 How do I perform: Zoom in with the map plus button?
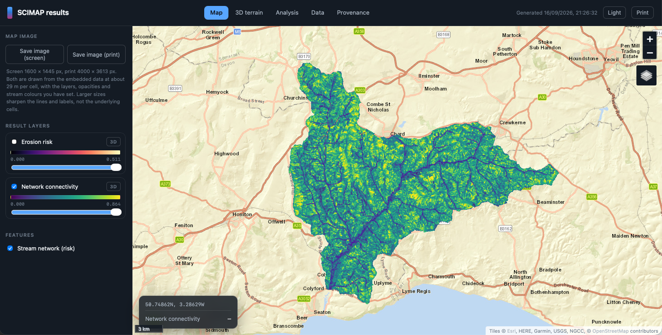(x=650, y=39)
